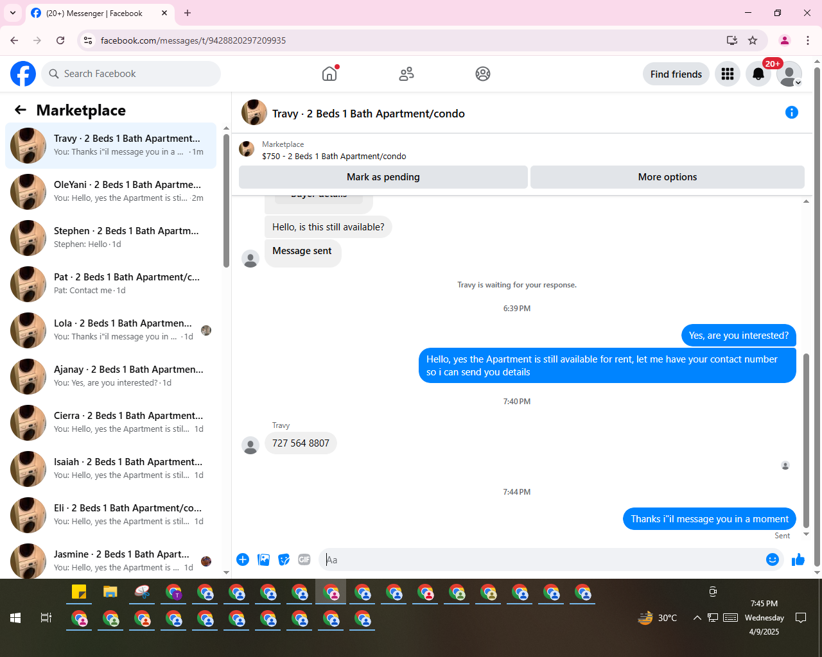822x657 pixels.
Task: Open the Lola conversation
Action: click(x=110, y=330)
